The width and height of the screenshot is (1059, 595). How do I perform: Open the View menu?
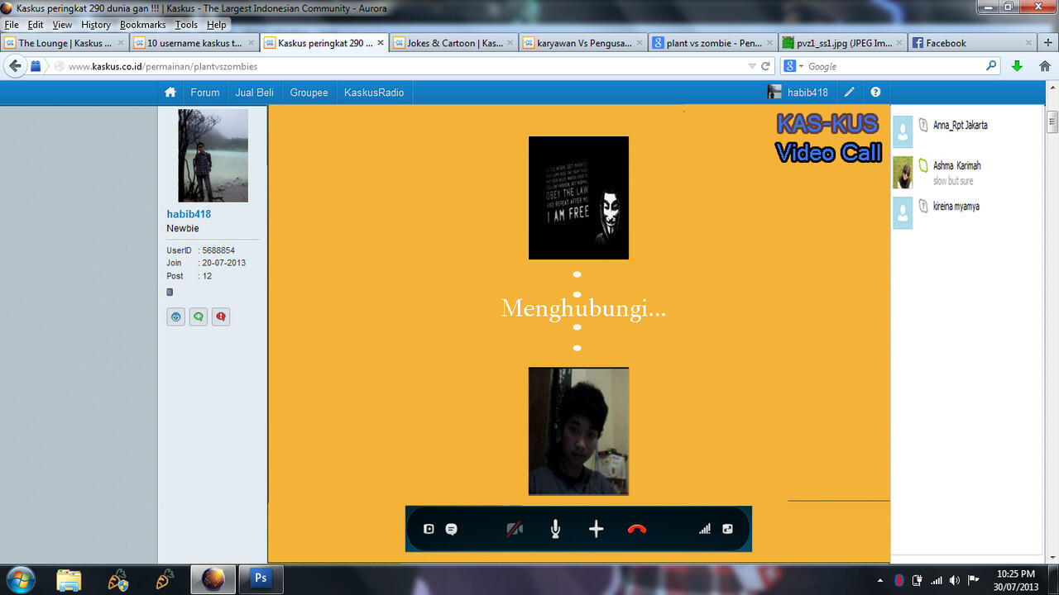click(63, 25)
